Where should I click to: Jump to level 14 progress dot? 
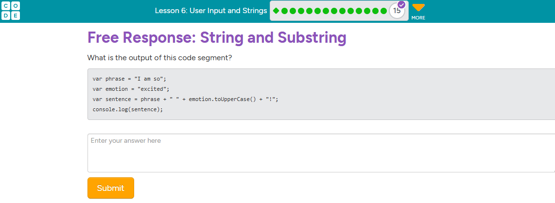pos(383,11)
